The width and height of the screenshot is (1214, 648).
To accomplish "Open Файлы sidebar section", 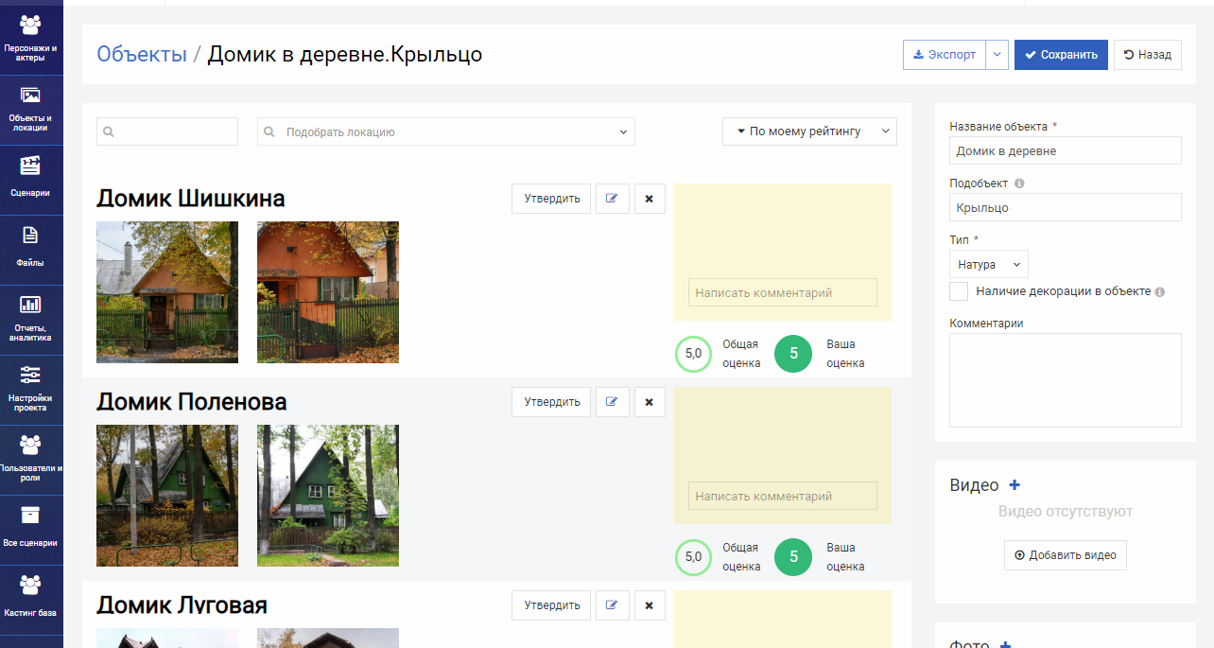I will pyautogui.click(x=30, y=250).
